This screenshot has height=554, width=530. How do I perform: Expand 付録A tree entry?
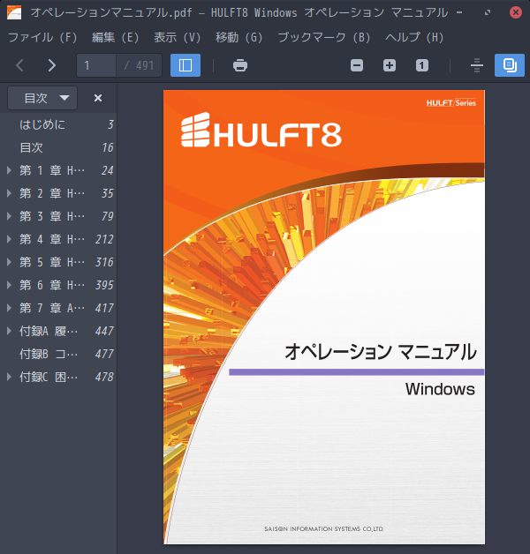point(9,331)
